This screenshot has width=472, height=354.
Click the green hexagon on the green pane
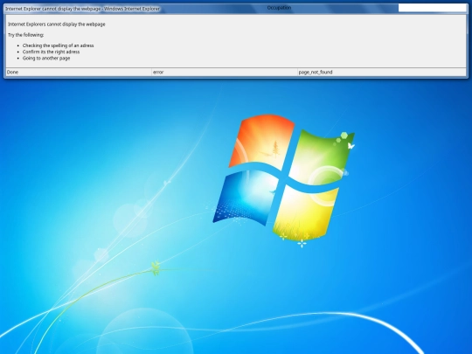tap(344, 135)
